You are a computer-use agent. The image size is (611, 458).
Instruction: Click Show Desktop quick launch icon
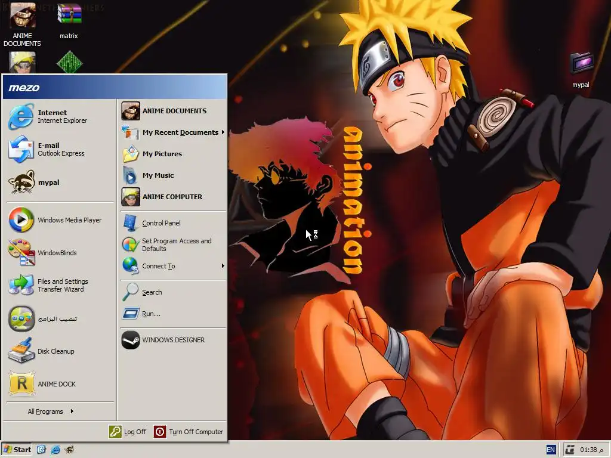(41, 450)
